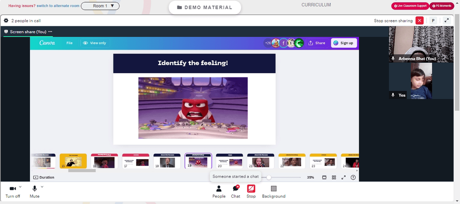Image resolution: width=460 pixels, height=204 pixels.
Task: Open the Curriculum tab
Action: (x=316, y=5)
